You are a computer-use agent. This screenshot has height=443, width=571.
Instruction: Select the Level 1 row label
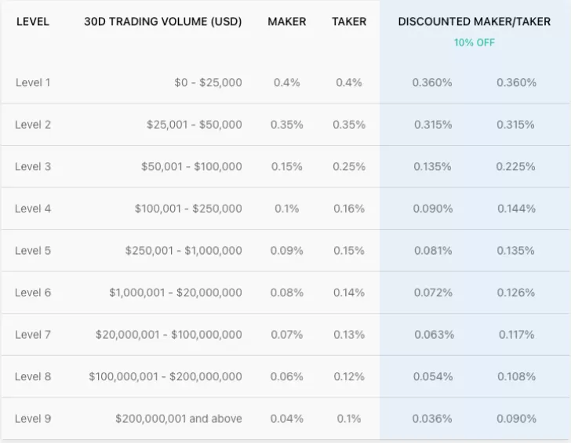[33, 82]
